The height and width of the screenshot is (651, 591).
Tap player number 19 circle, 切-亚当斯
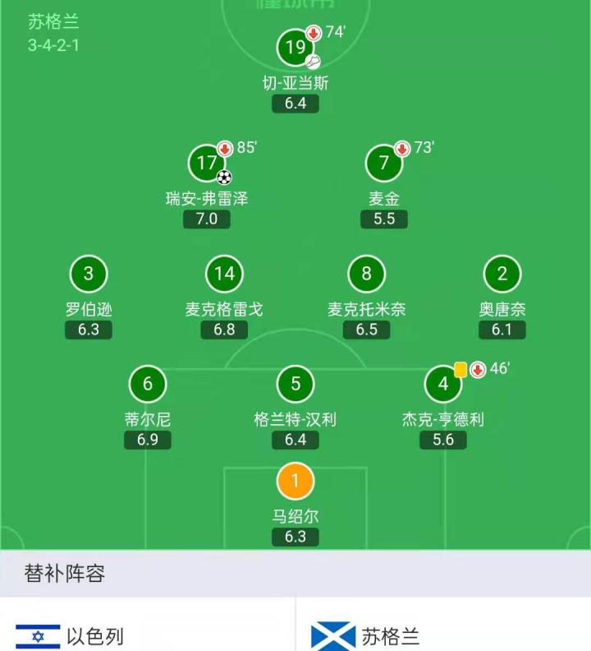point(295,48)
